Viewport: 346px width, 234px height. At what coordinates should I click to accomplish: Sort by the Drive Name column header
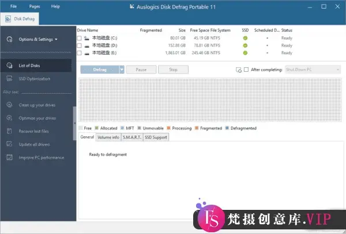pyautogui.click(x=88, y=30)
